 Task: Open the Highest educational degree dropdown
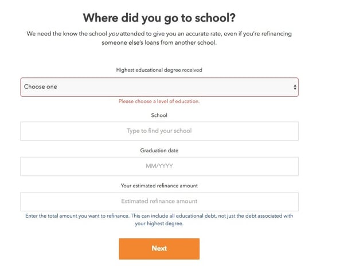159,87
